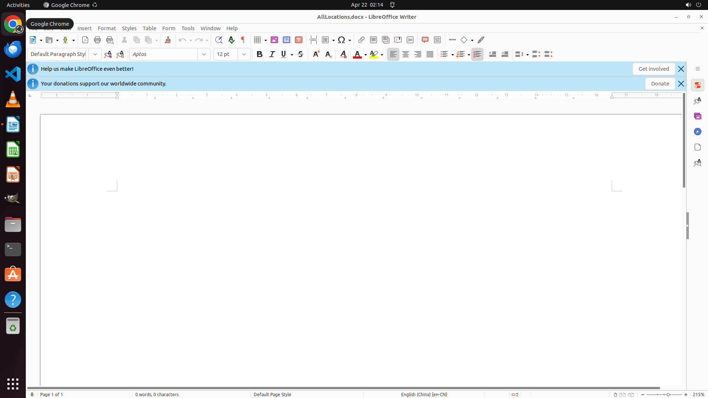708x398 pixels.
Task: Click the Export as PDF icon
Action: click(x=85, y=40)
